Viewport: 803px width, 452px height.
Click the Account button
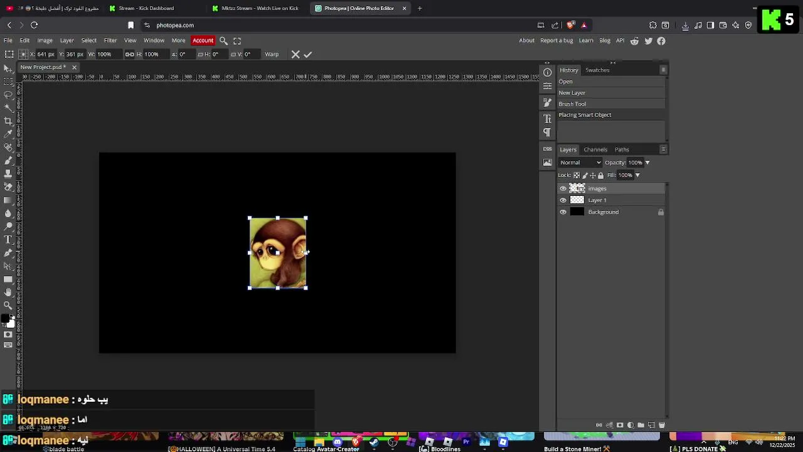(203, 41)
